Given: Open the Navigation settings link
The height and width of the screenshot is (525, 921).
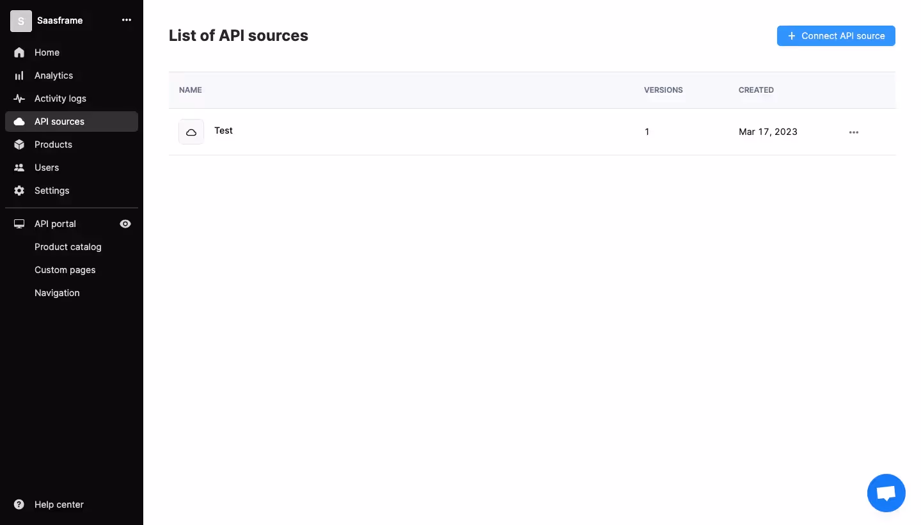Looking at the screenshot, I should 57,293.
